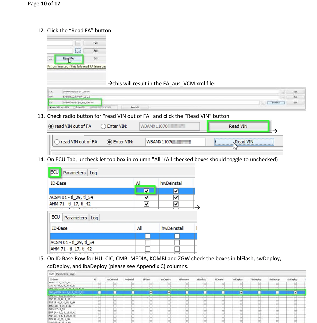Uncheck the top checkbox in the All column
Viewport: 317px width, 323px height.
click(x=146, y=191)
